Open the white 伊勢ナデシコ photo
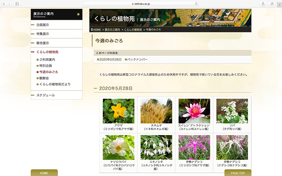 (x=232, y=147)
